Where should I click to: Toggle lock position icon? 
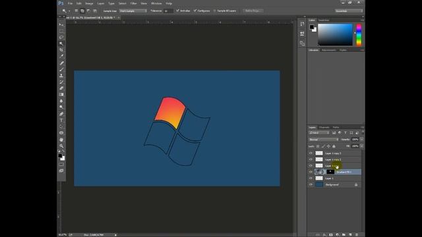(x=328, y=146)
